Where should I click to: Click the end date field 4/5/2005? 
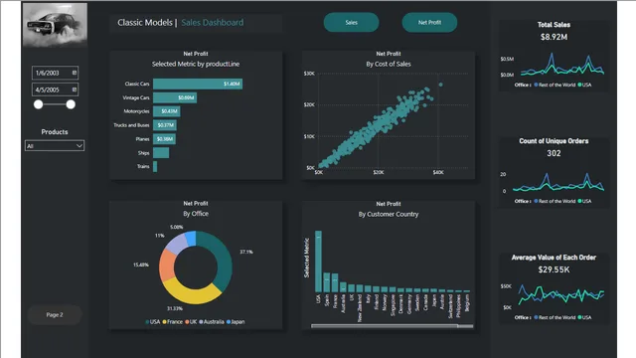(x=56, y=89)
